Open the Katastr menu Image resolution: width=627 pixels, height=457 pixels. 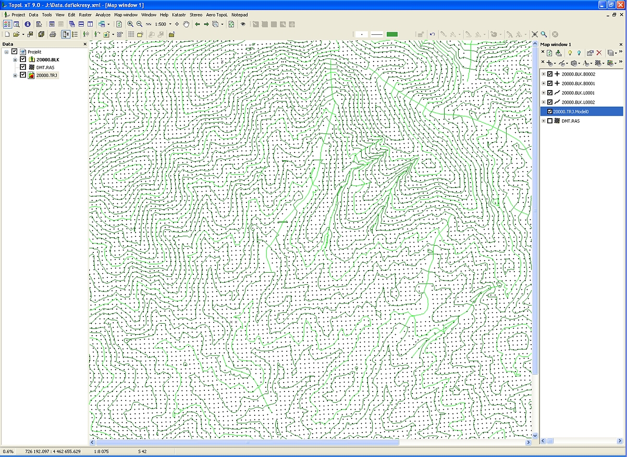[180, 15]
